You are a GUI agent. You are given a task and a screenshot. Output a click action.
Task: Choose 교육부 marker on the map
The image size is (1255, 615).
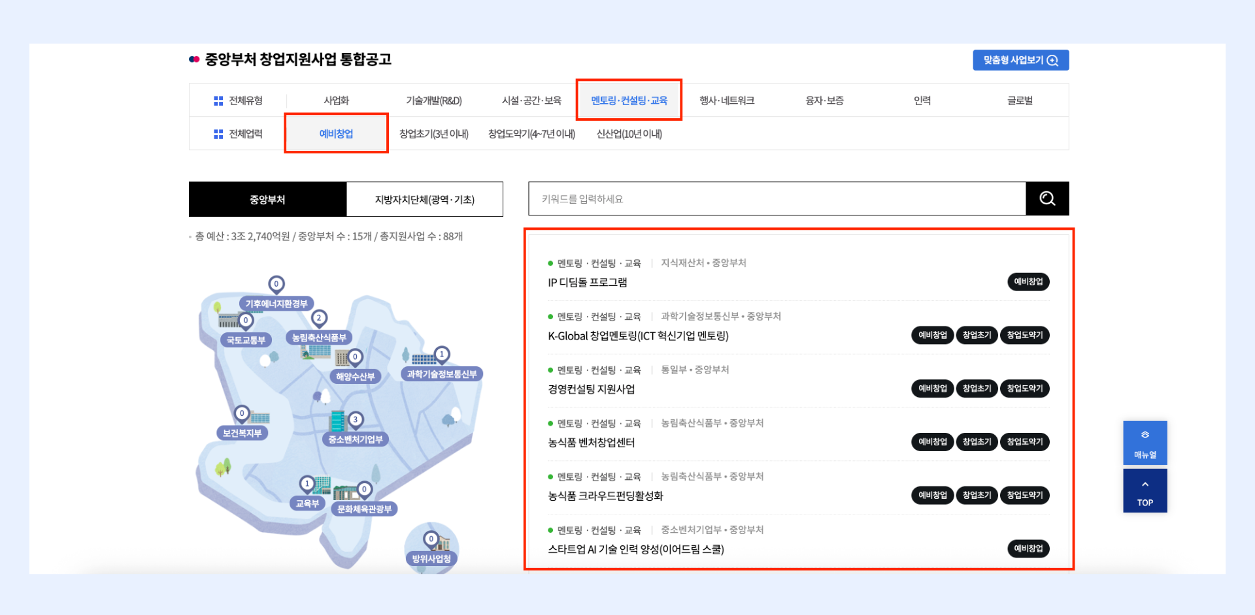(307, 484)
